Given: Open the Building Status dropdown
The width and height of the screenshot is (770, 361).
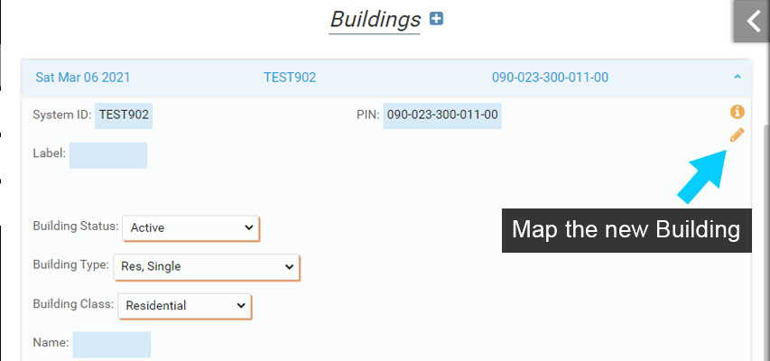Looking at the screenshot, I should (190, 228).
